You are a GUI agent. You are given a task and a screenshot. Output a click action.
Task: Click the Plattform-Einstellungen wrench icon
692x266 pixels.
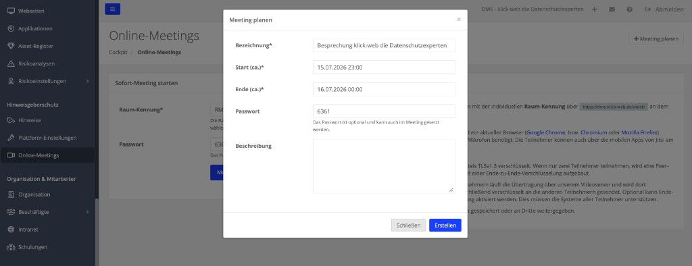[x=11, y=138]
